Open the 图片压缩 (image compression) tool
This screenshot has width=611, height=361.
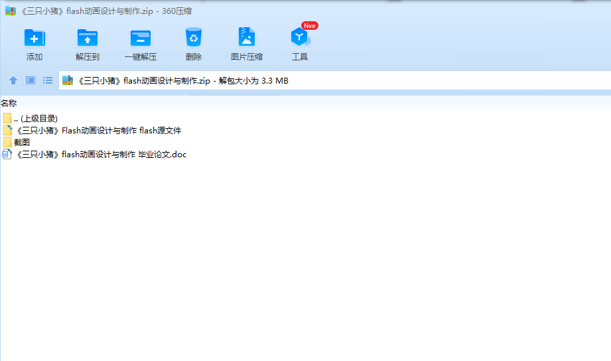pos(246,37)
